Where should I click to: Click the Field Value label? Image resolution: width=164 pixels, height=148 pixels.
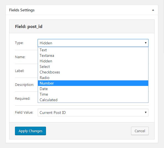coord(24,113)
